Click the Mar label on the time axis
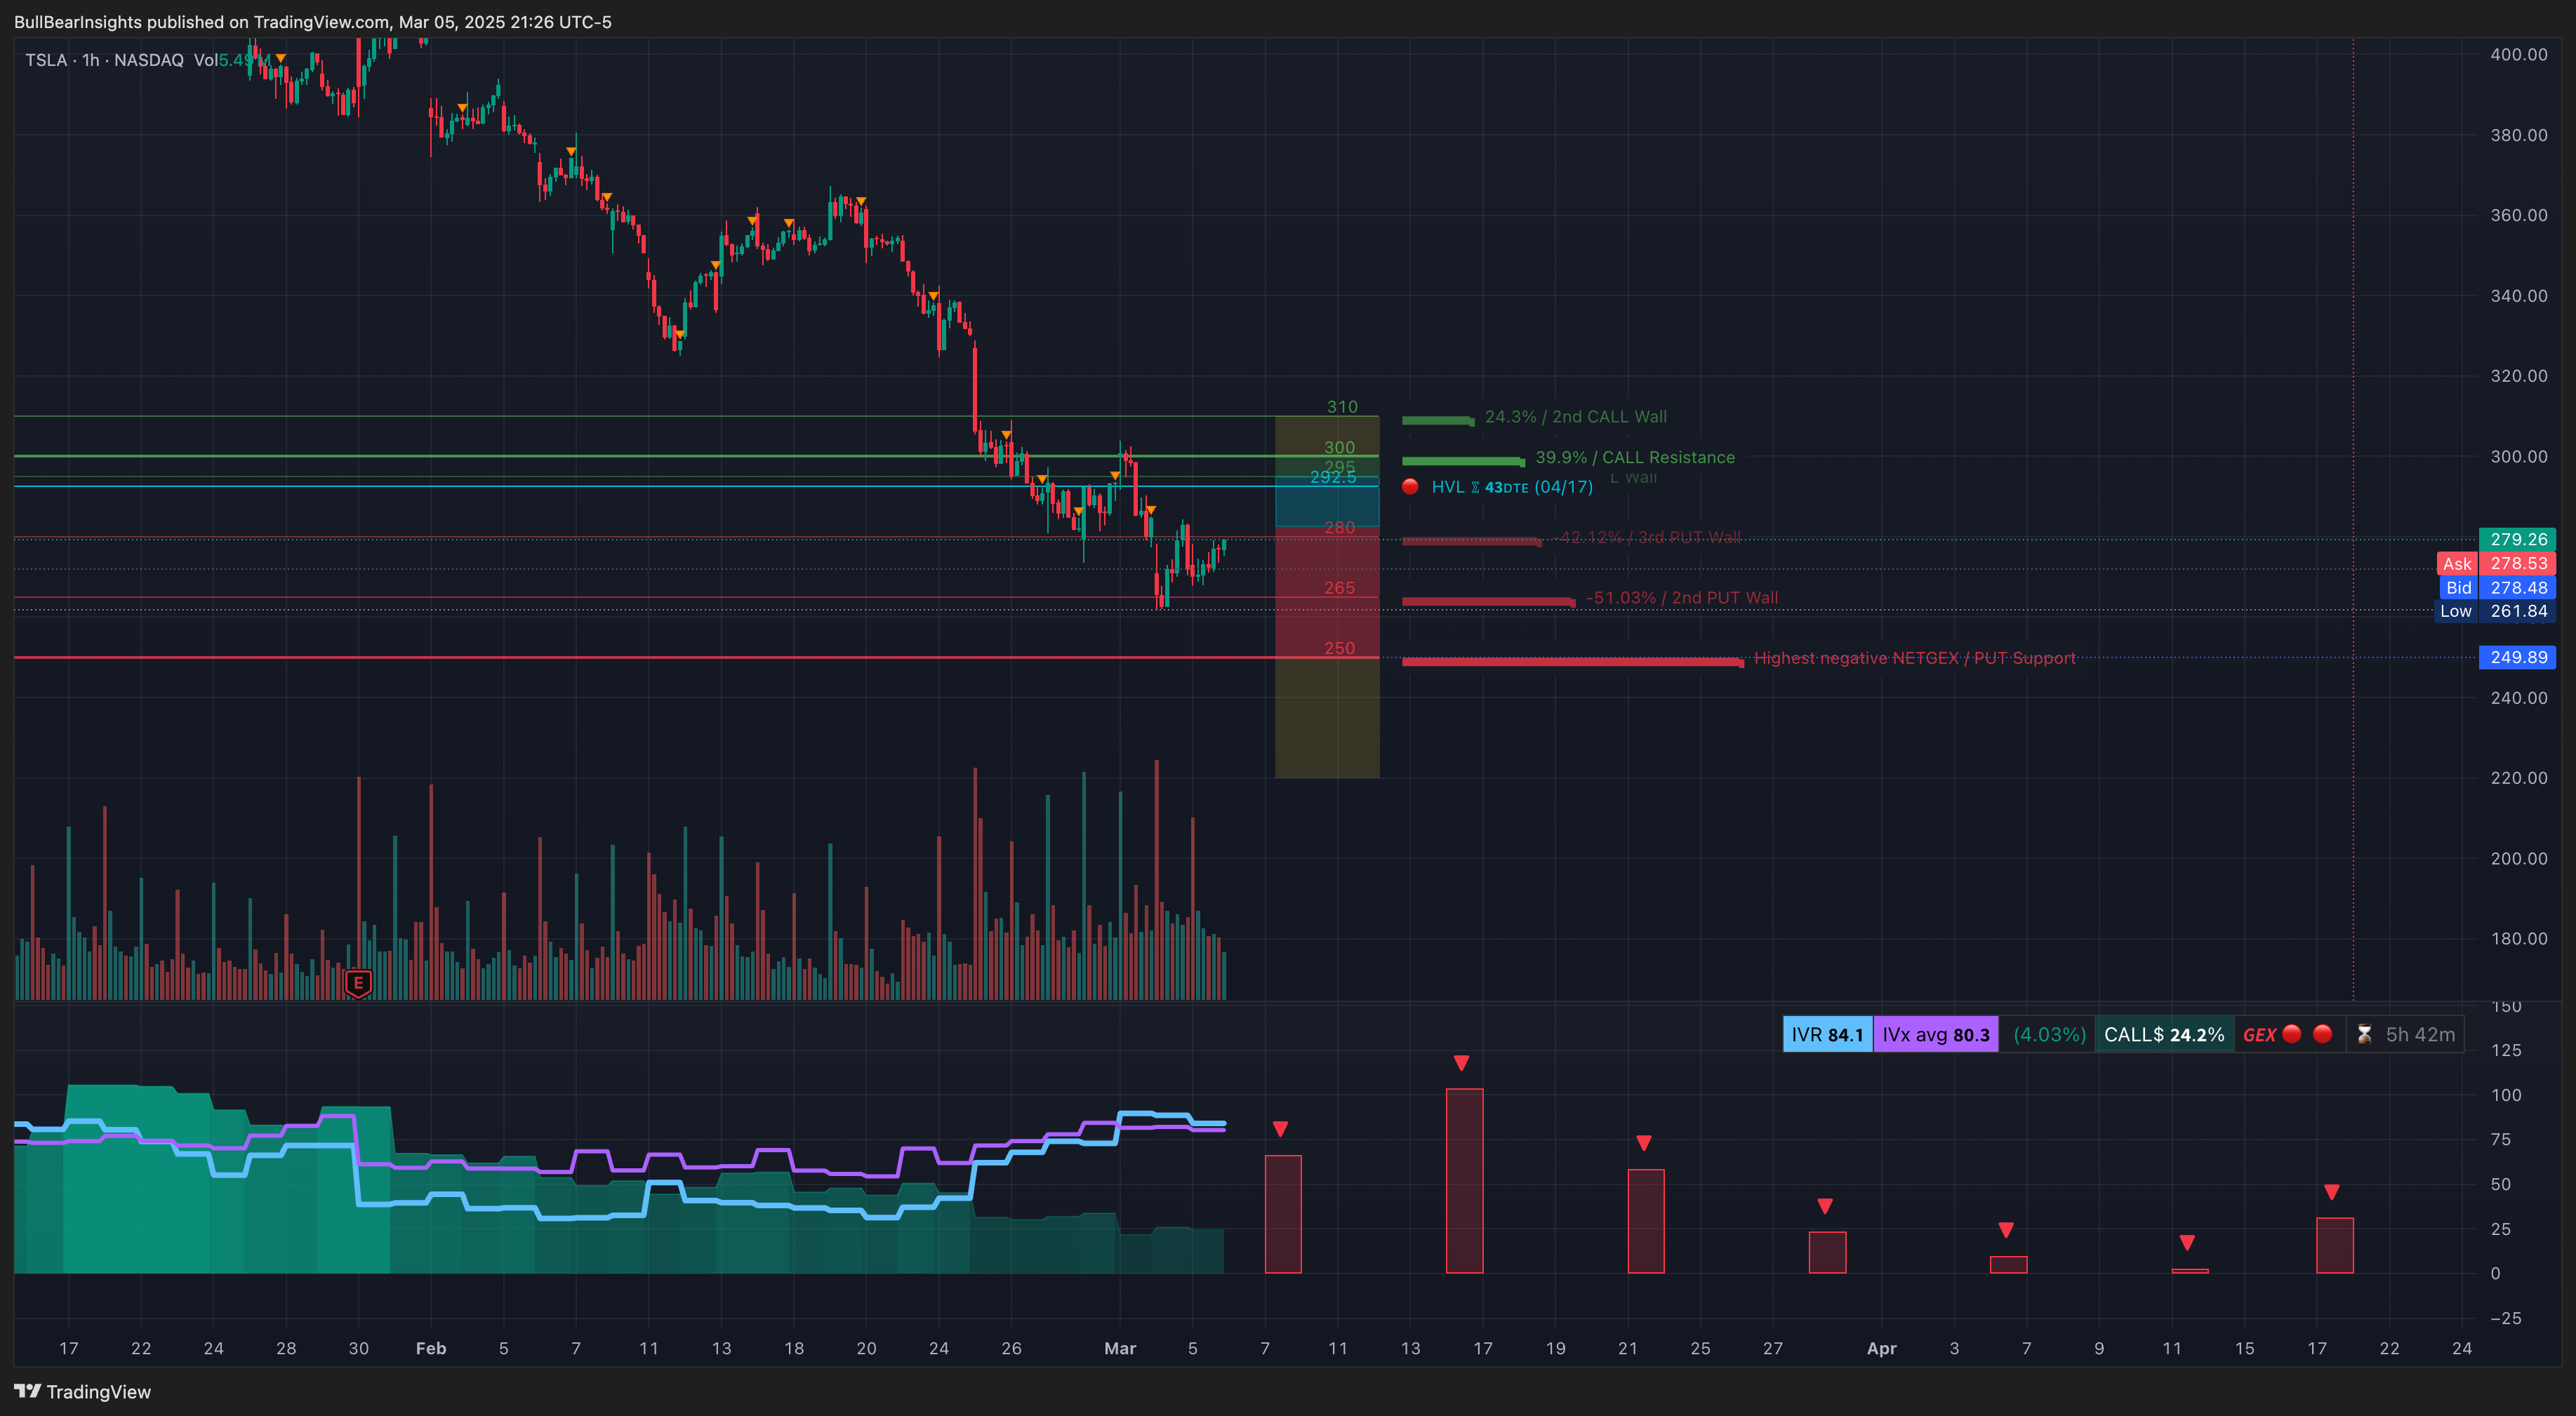 point(1120,1348)
